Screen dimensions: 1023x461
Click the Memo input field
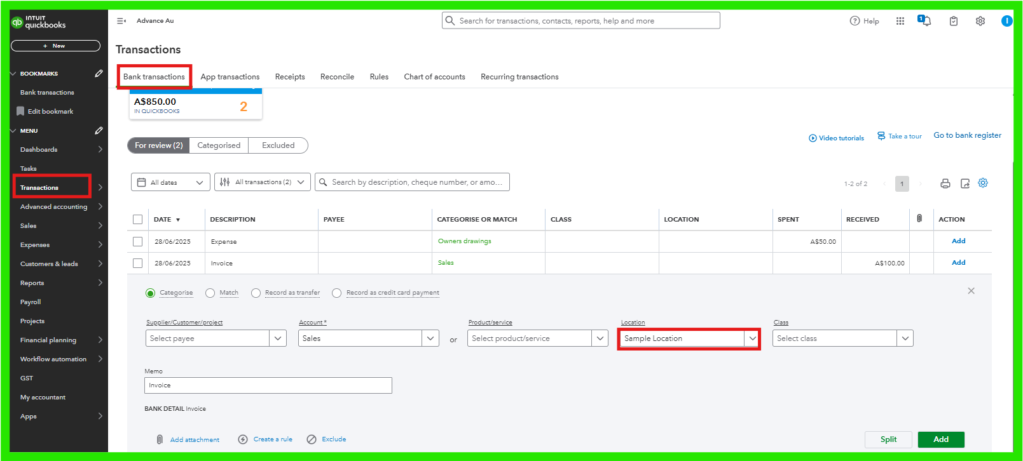pos(268,385)
